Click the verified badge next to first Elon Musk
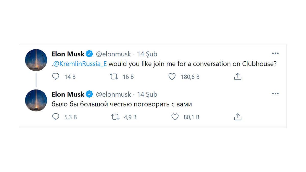Image resolution: width=306 pixels, height=172 pixels. [89, 54]
